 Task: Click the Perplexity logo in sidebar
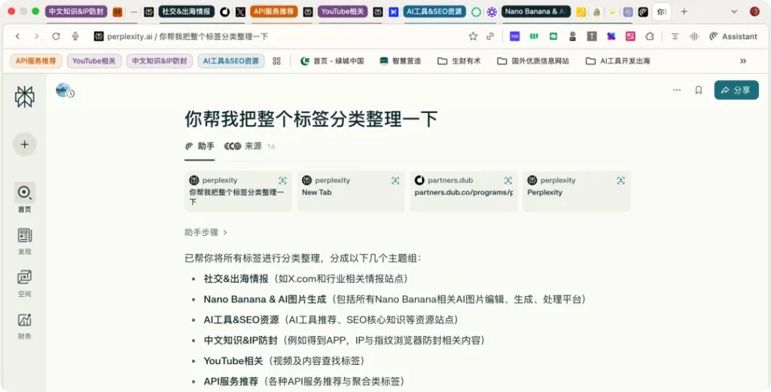[25, 96]
